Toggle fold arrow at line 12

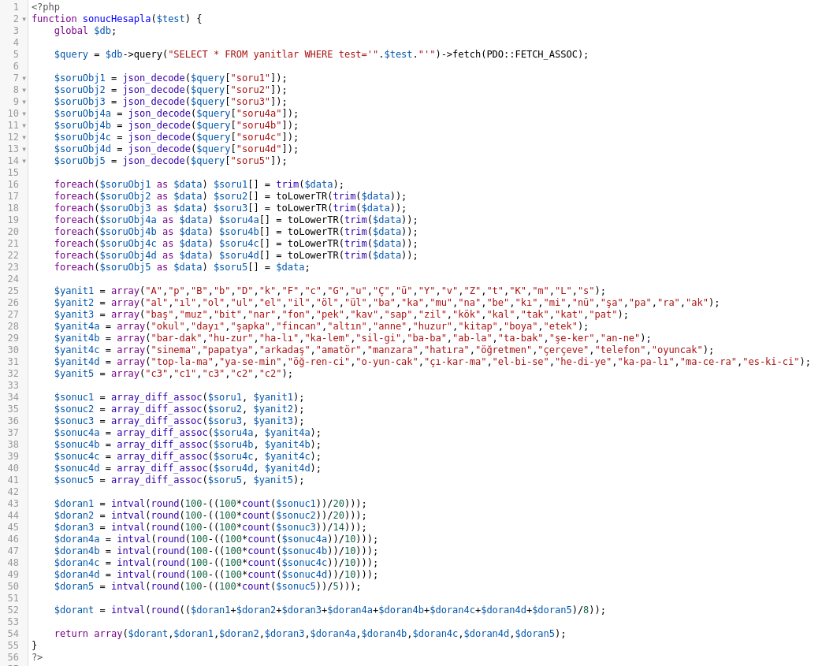coord(24,137)
